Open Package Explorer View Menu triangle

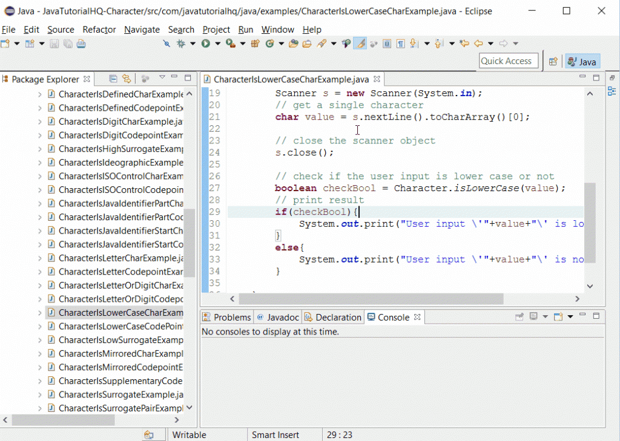[x=162, y=77]
